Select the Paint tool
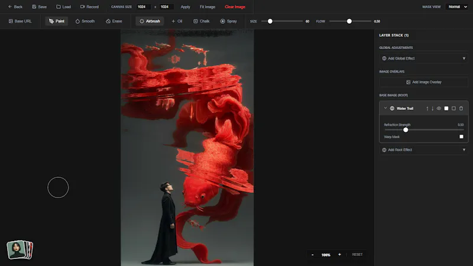 point(56,21)
